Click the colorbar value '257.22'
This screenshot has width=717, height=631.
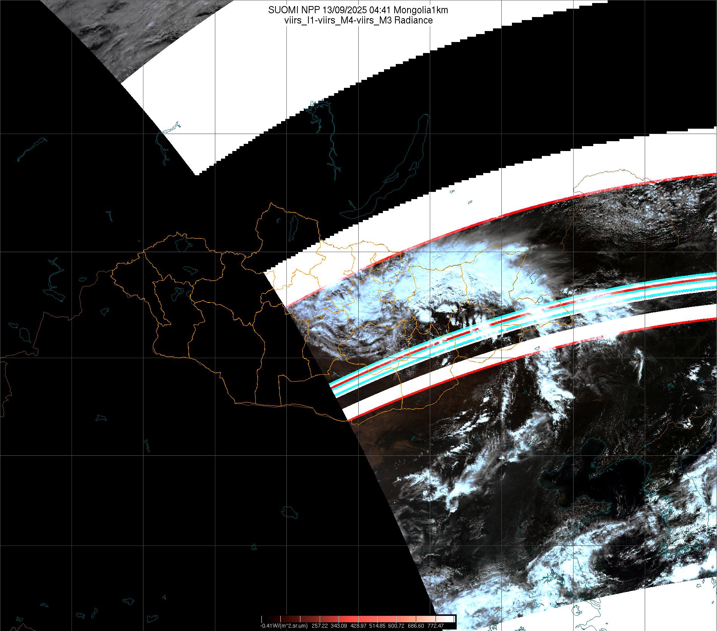pos(320,626)
